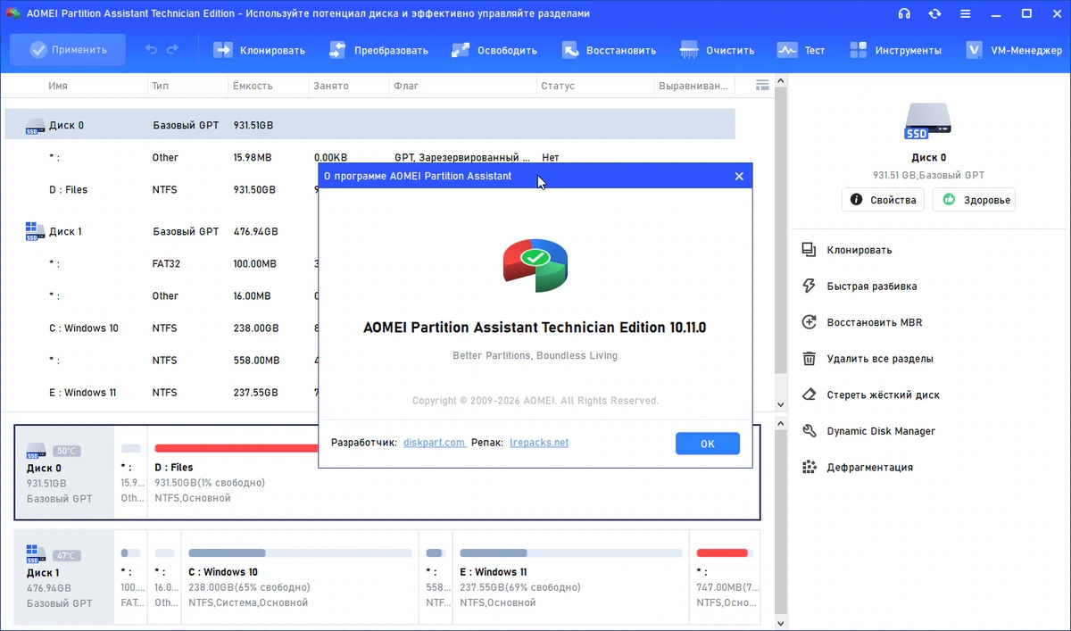Select the Диск 0 row in the list

(369, 125)
